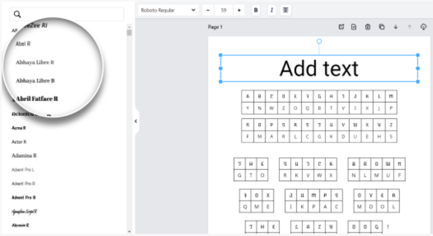Click the rotation handle above the text box
The image size is (433, 236).
319,41
